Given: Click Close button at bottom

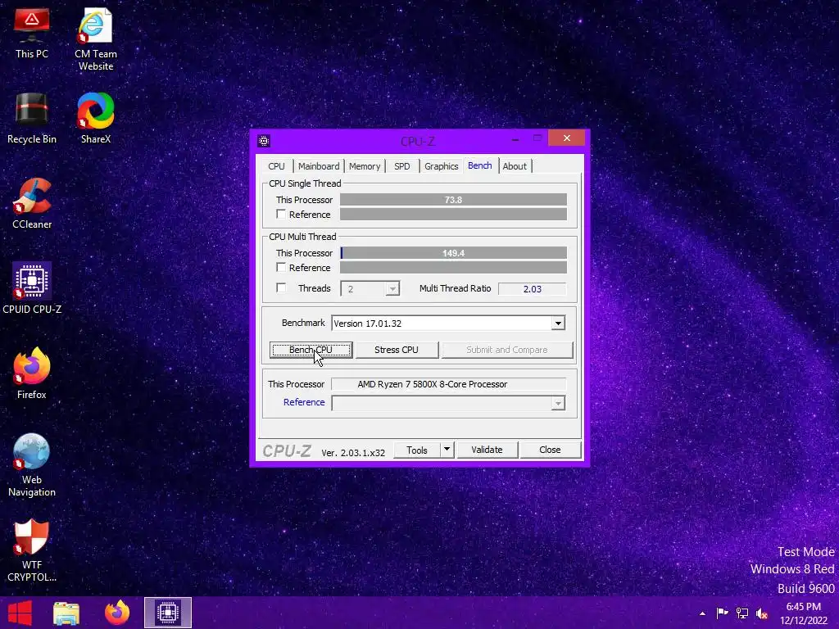Looking at the screenshot, I should point(550,450).
